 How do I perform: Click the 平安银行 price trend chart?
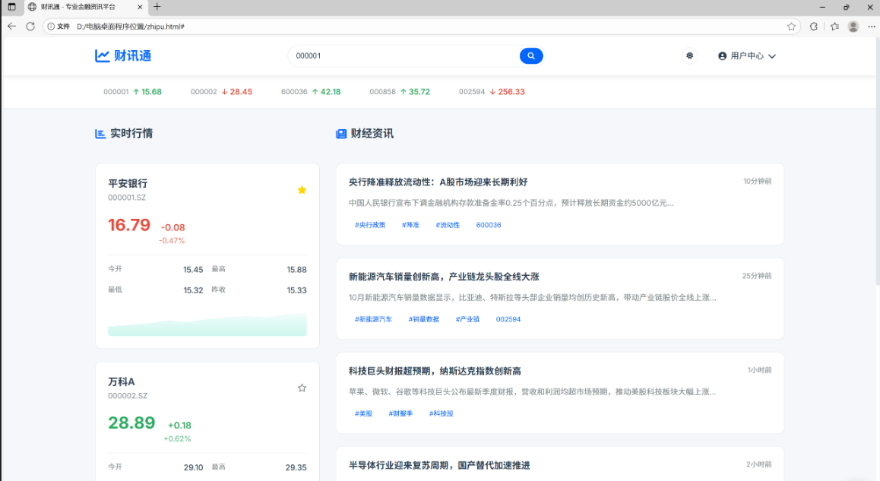tap(207, 324)
